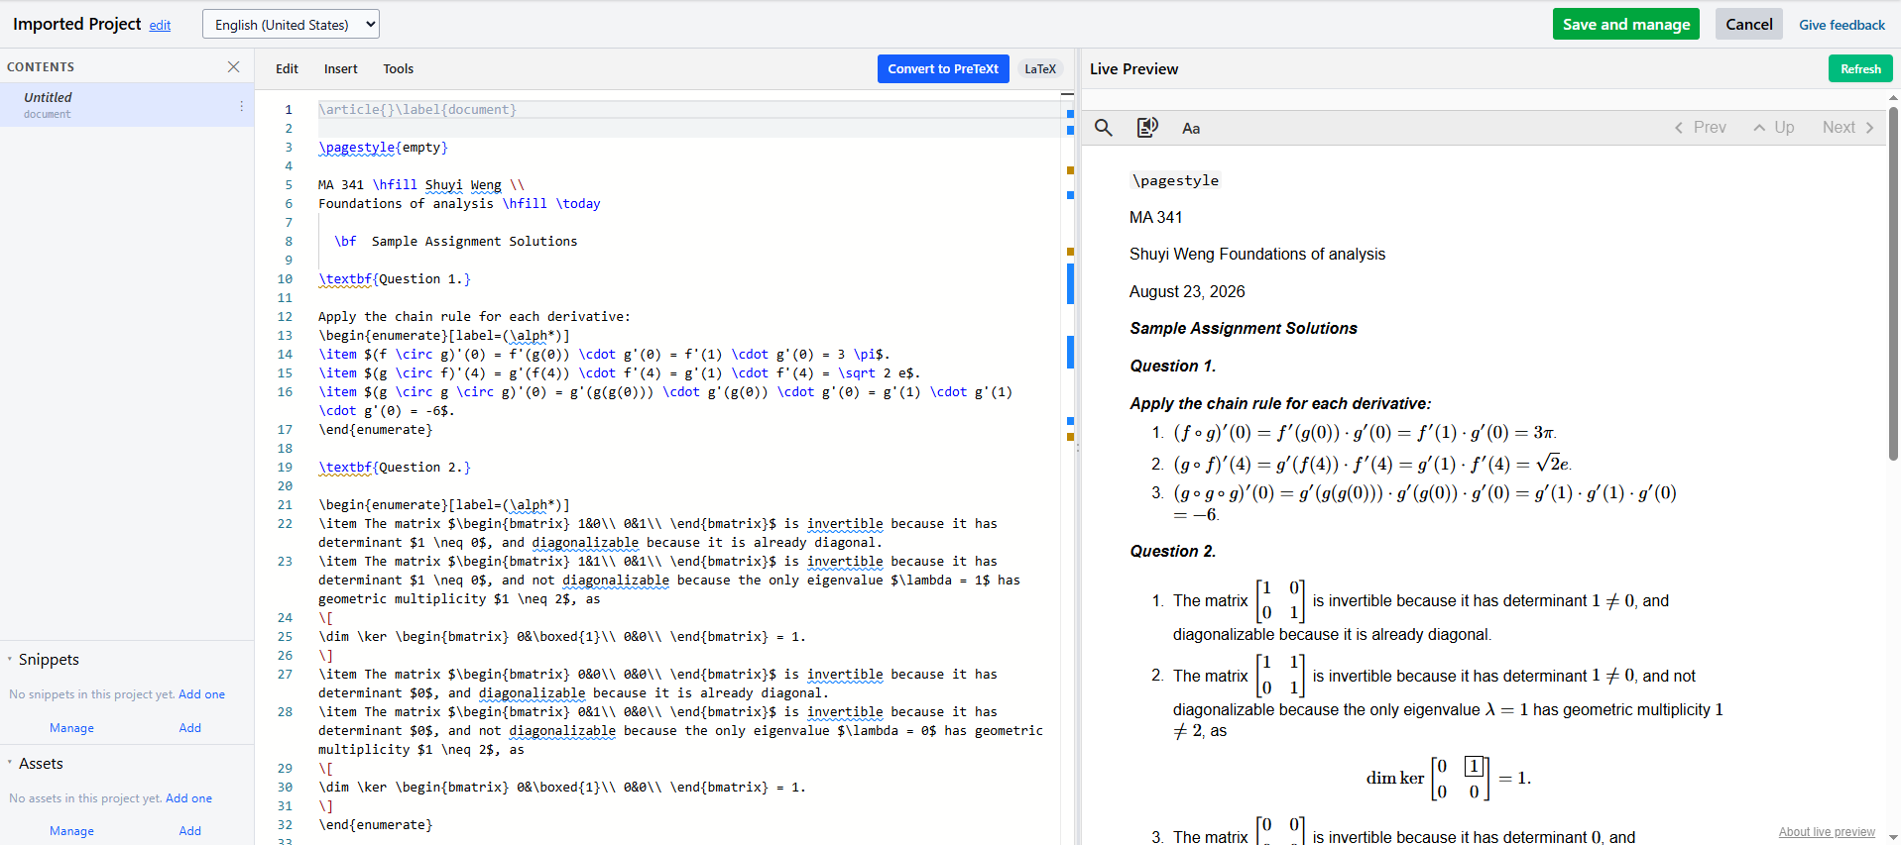
Task: Click 'Question 1.' heading in preview
Action: pyautogui.click(x=1173, y=367)
